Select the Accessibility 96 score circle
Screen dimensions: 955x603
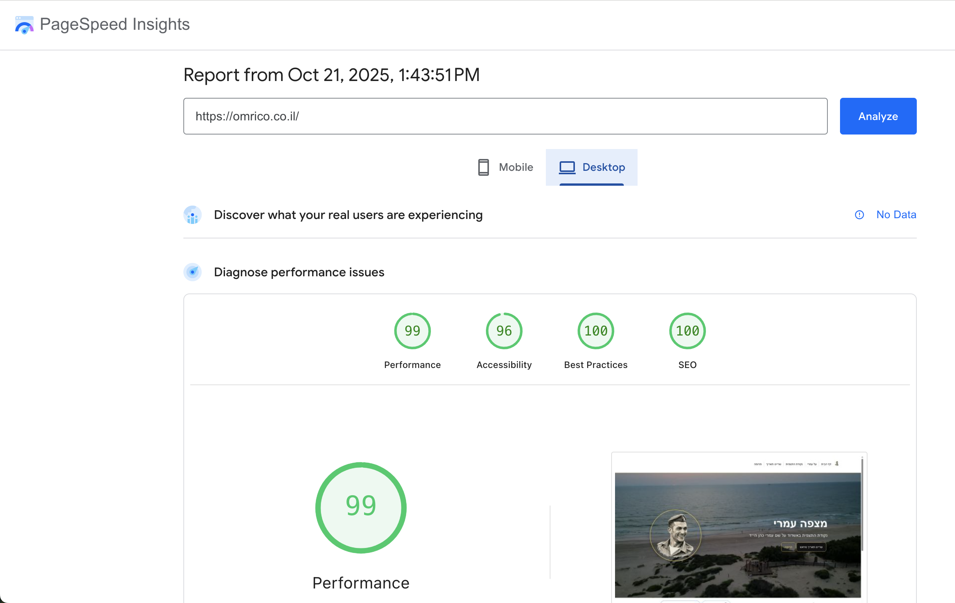pos(503,331)
